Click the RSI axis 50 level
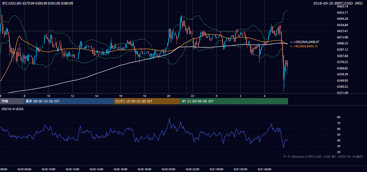The width and height of the screenshot is (367, 172). (x=339, y=135)
